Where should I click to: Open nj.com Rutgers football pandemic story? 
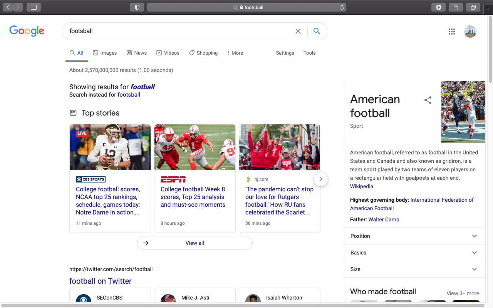tap(280, 201)
